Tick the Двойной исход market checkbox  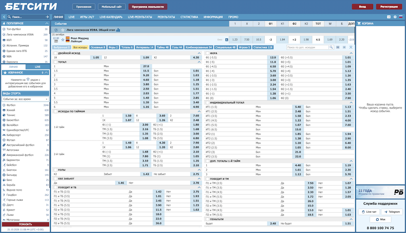55,53
